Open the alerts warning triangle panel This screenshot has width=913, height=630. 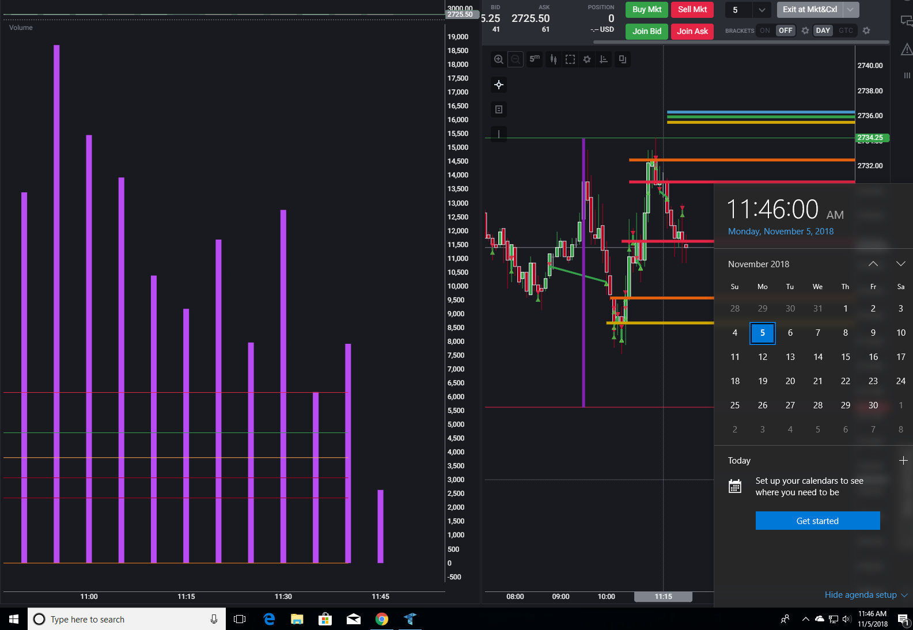pos(907,50)
